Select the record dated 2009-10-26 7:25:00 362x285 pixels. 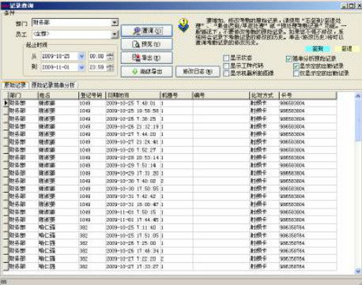click(172, 243)
